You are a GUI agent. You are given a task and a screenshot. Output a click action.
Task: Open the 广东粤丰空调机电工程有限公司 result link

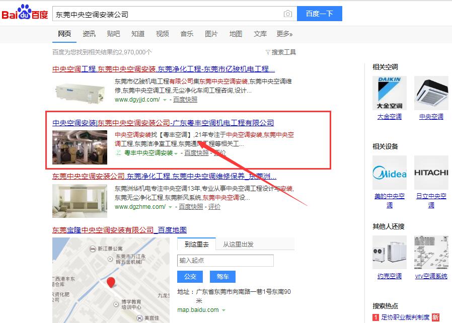coord(163,123)
